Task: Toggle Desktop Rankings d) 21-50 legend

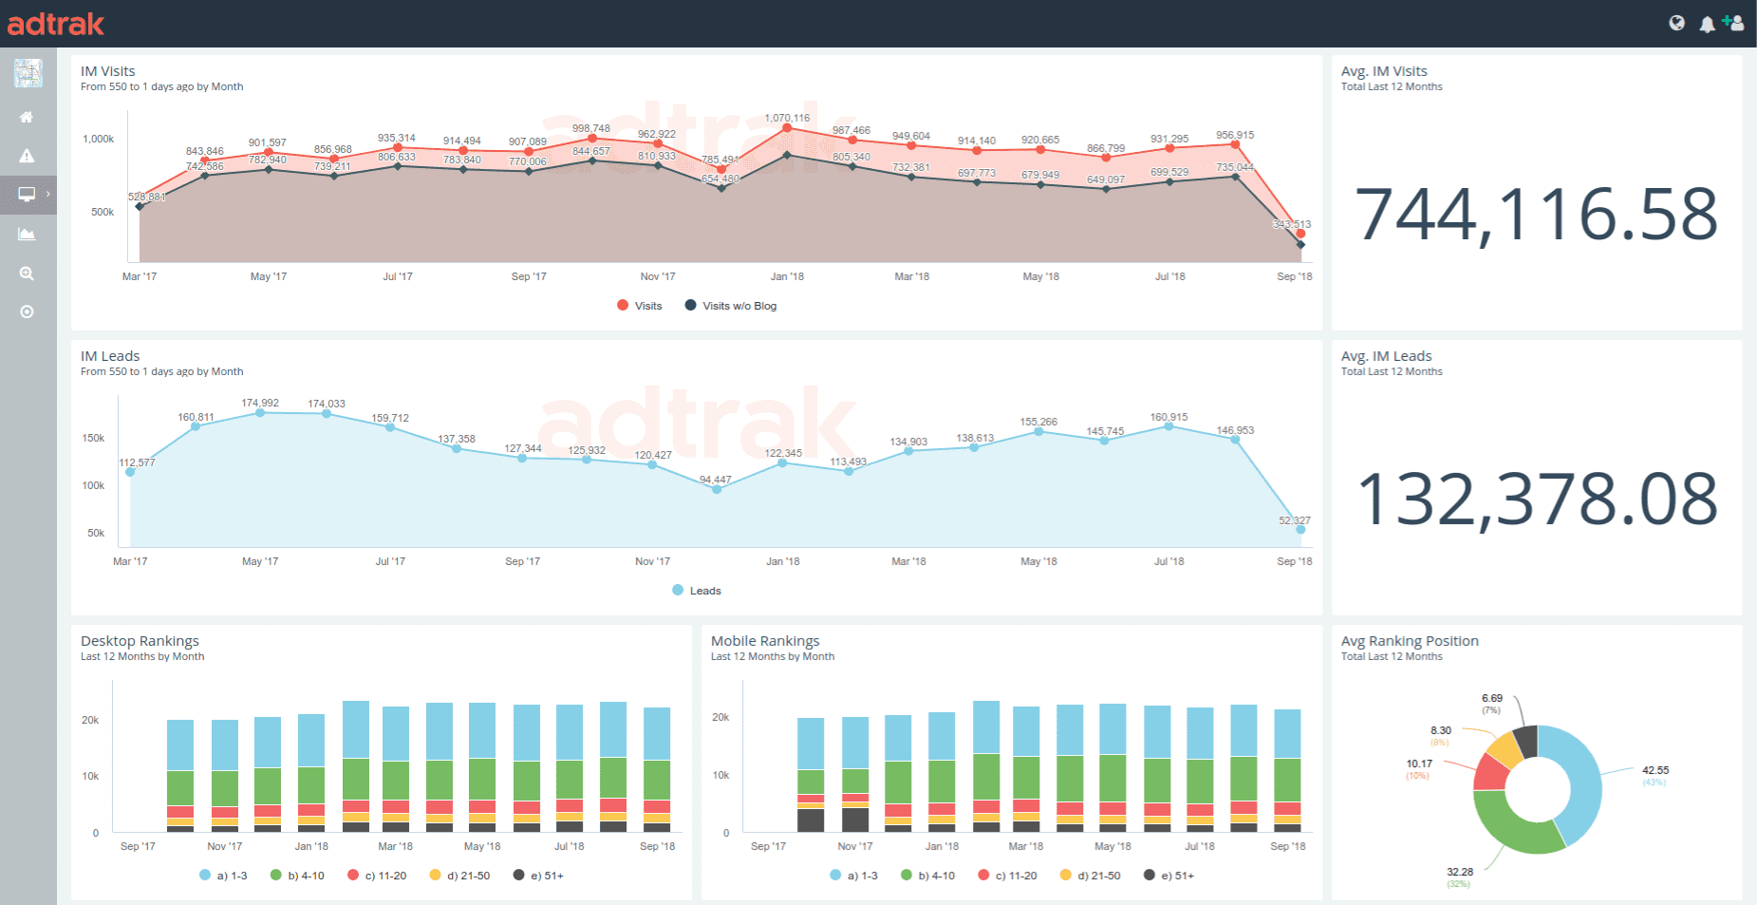Action: point(459,876)
